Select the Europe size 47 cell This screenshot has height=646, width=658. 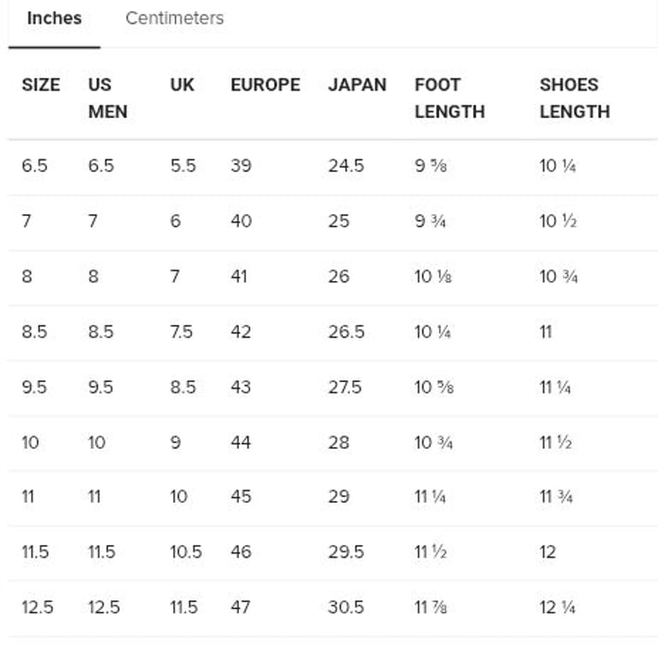(241, 607)
